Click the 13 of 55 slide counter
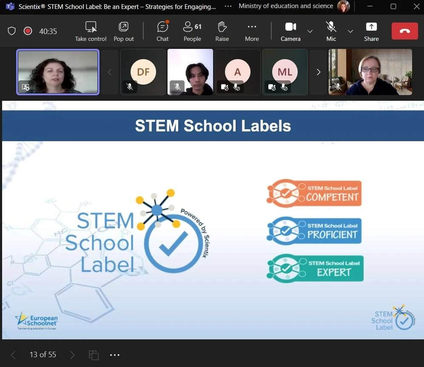Viewport: 424px width, 367px height. (x=43, y=355)
